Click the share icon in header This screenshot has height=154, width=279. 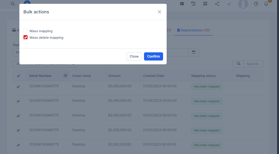pyautogui.click(x=217, y=4)
